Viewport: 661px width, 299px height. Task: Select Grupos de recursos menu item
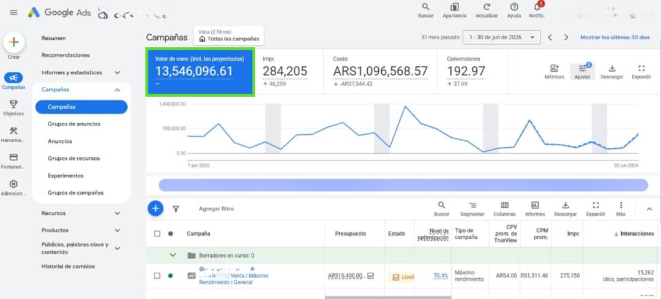pos(74,159)
